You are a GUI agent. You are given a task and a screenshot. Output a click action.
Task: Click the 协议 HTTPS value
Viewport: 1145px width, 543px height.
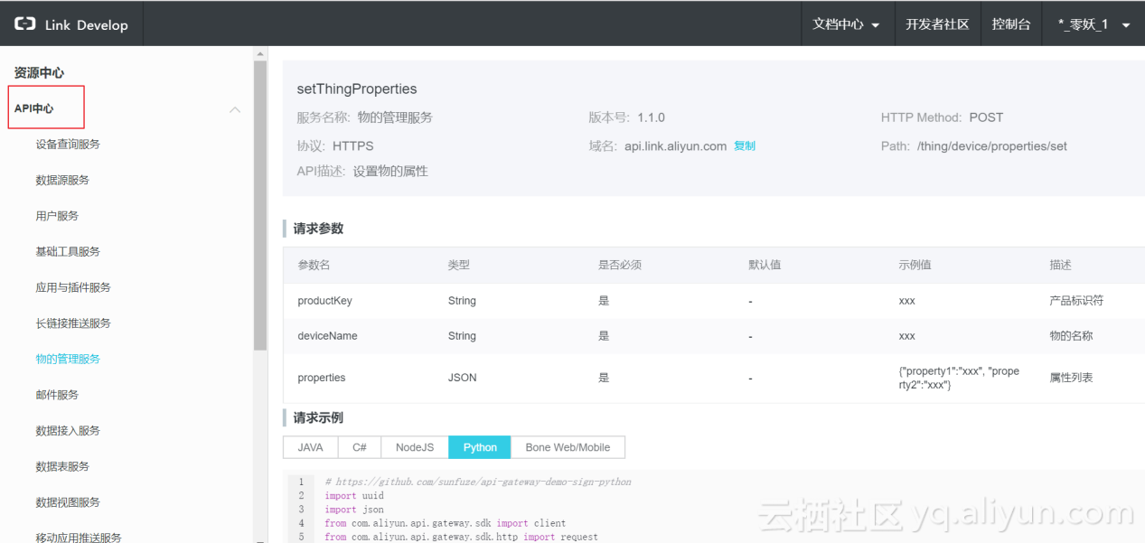[x=352, y=145]
